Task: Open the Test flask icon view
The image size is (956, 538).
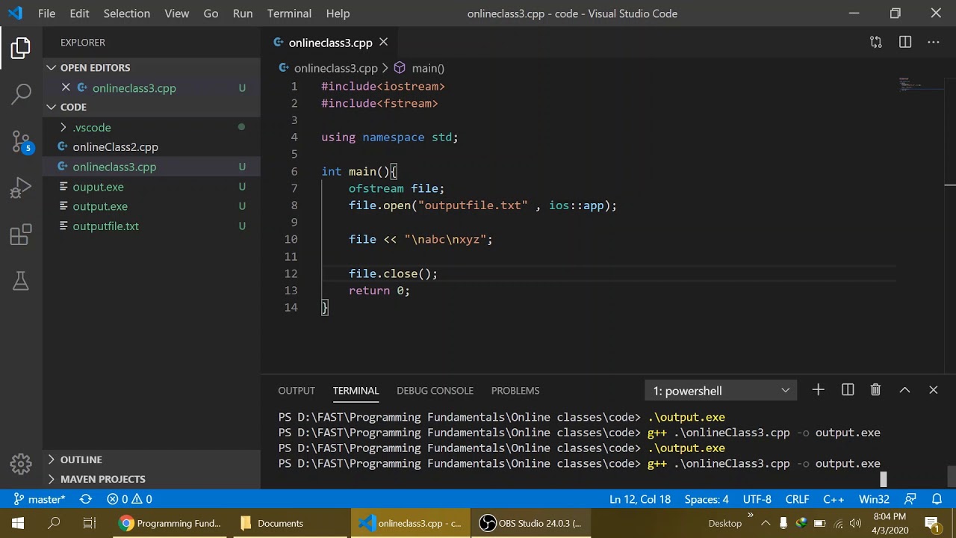Action: [21, 281]
